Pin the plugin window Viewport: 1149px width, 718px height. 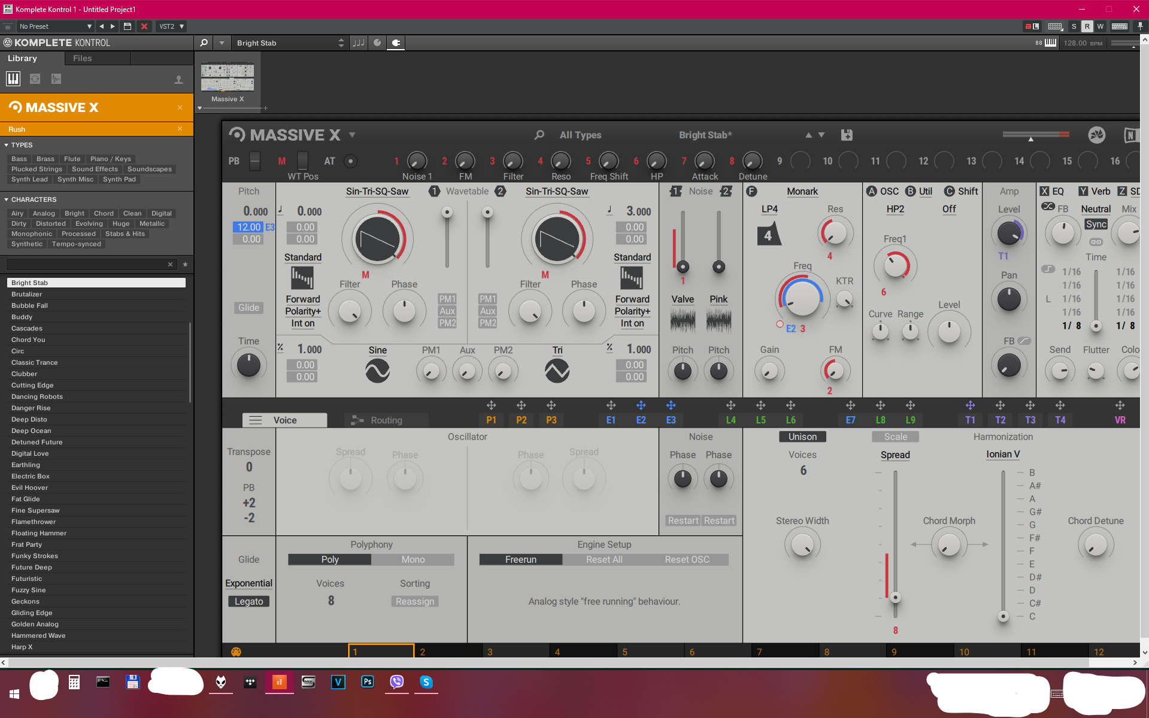1139,26
